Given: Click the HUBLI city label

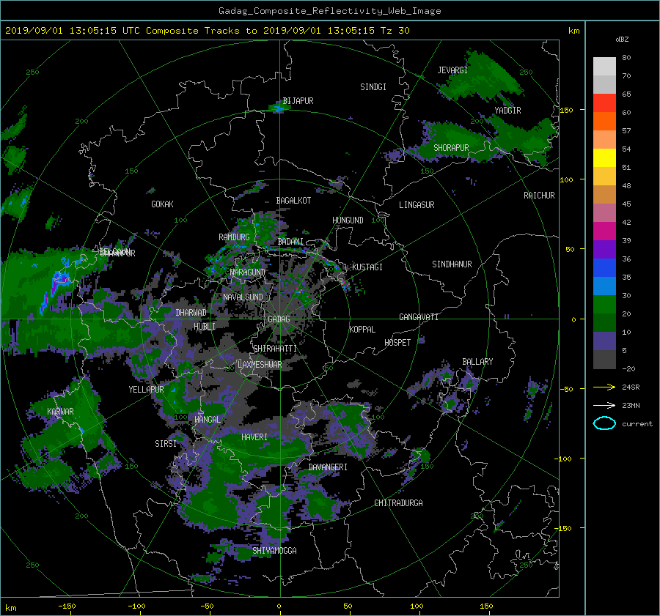Looking at the screenshot, I should 205,327.
